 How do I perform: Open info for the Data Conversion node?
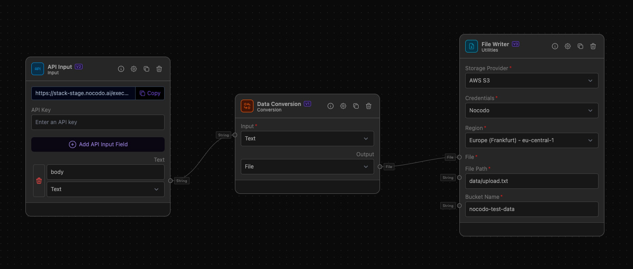tap(331, 106)
